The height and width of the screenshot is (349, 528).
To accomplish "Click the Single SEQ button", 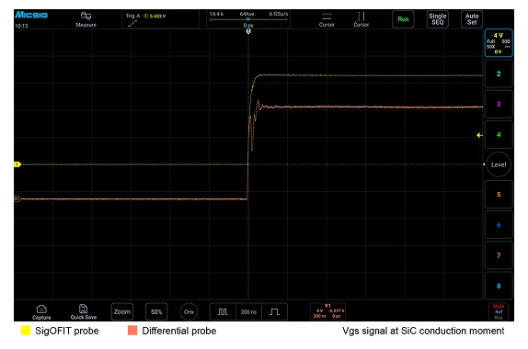I will 438,19.
